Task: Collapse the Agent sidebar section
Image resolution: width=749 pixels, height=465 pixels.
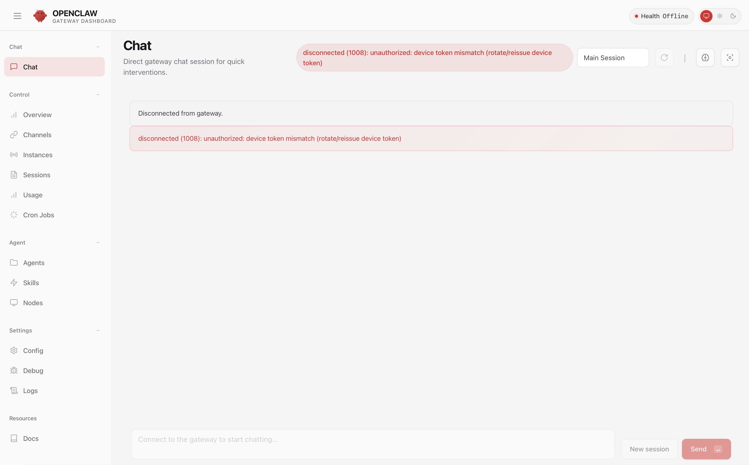Action: coord(98,243)
